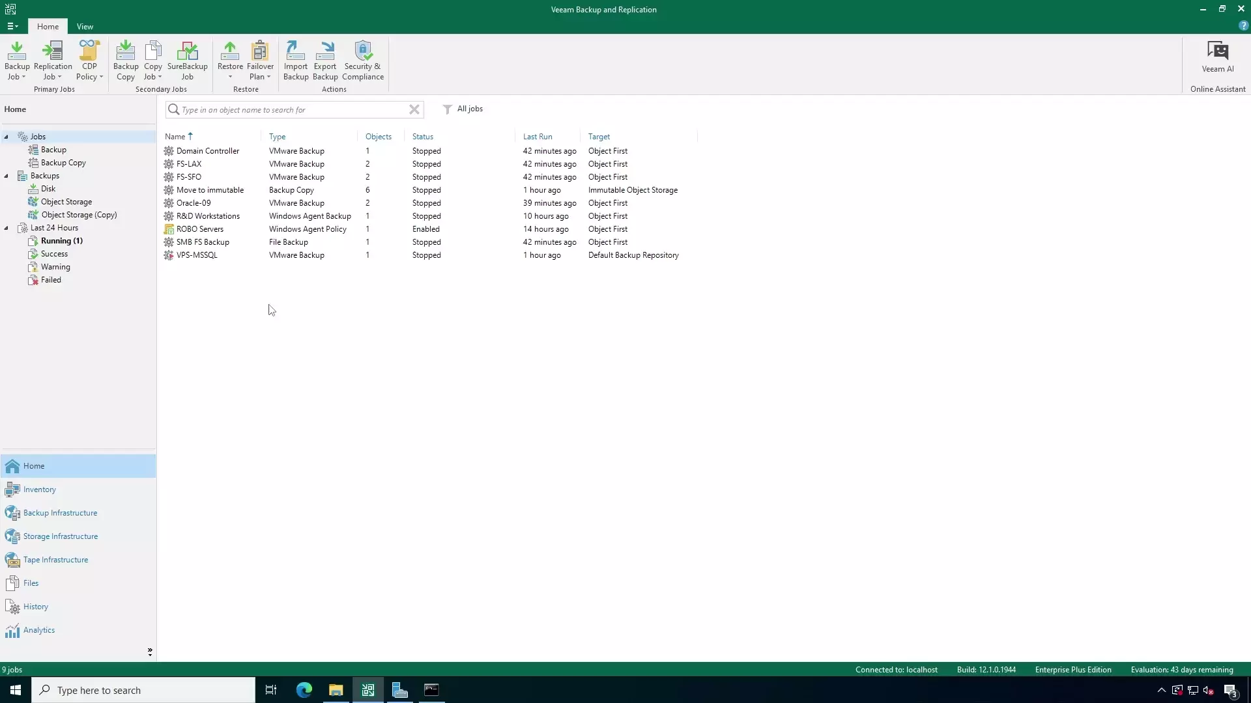This screenshot has width=1251, height=703.
Task: Select the Home tab in ribbon
Action: (x=48, y=26)
